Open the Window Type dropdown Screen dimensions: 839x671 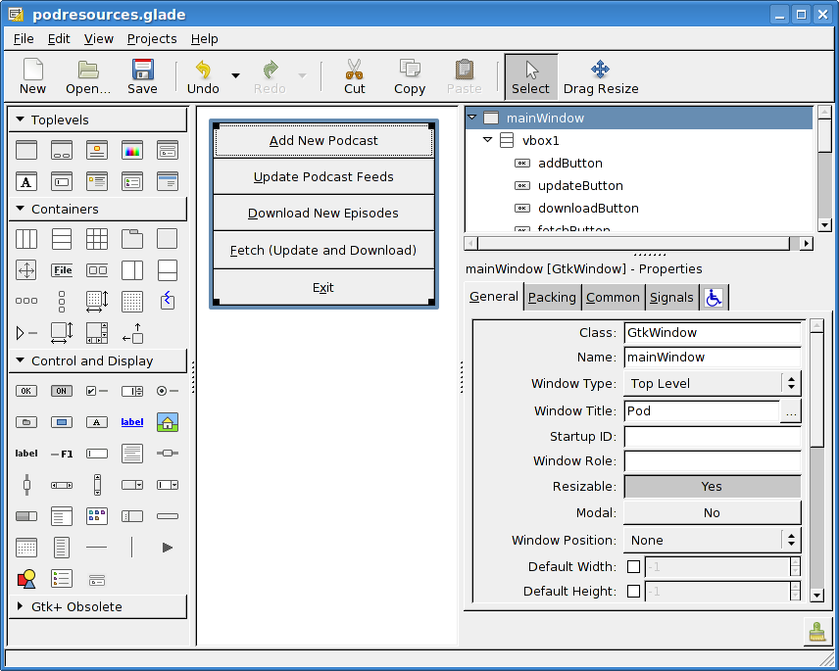[x=712, y=384]
